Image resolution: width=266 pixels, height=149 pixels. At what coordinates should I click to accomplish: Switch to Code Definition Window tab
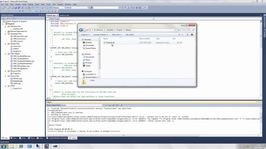(x=57, y=138)
